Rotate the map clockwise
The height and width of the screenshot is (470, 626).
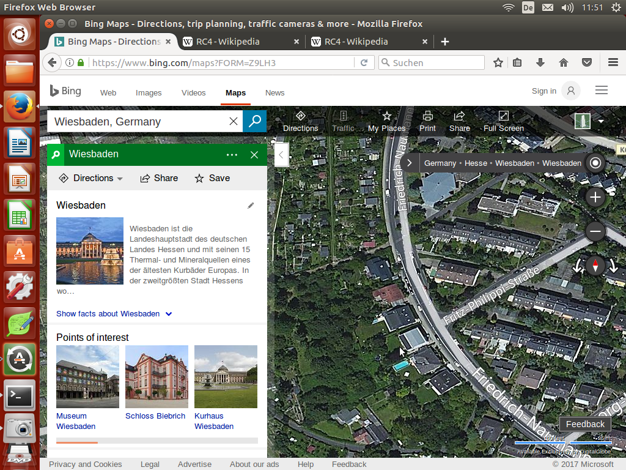[613, 266]
